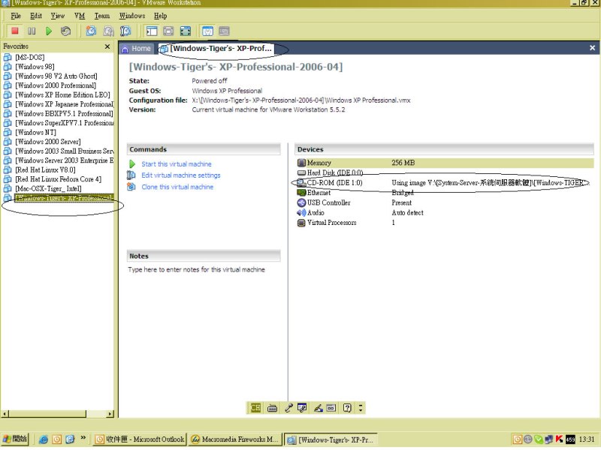
Task: Select the Hard Disk (IDE 0:0) device
Action: [x=445, y=173]
